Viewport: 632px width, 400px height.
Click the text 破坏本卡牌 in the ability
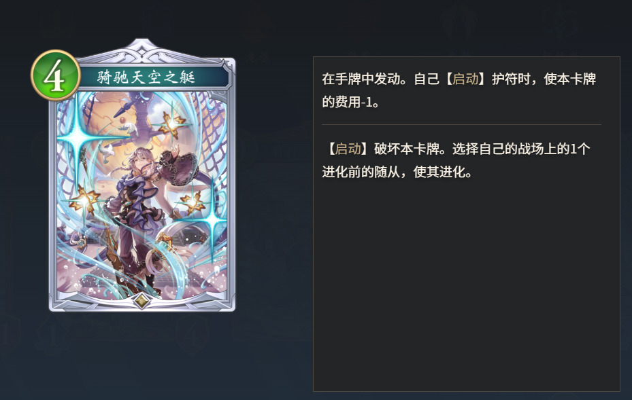[x=406, y=149]
